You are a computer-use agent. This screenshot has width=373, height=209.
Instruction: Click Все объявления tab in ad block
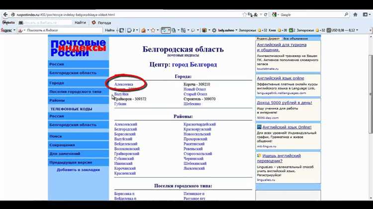tap(295, 39)
